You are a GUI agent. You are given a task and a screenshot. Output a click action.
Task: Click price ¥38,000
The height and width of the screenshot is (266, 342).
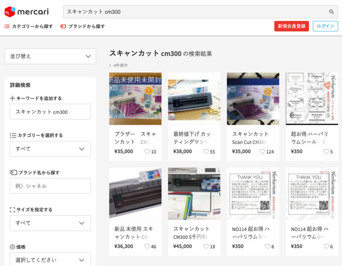183,151
